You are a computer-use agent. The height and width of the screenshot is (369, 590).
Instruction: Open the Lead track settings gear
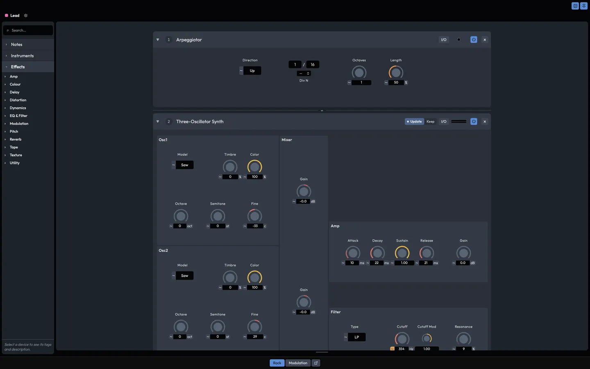25,16
